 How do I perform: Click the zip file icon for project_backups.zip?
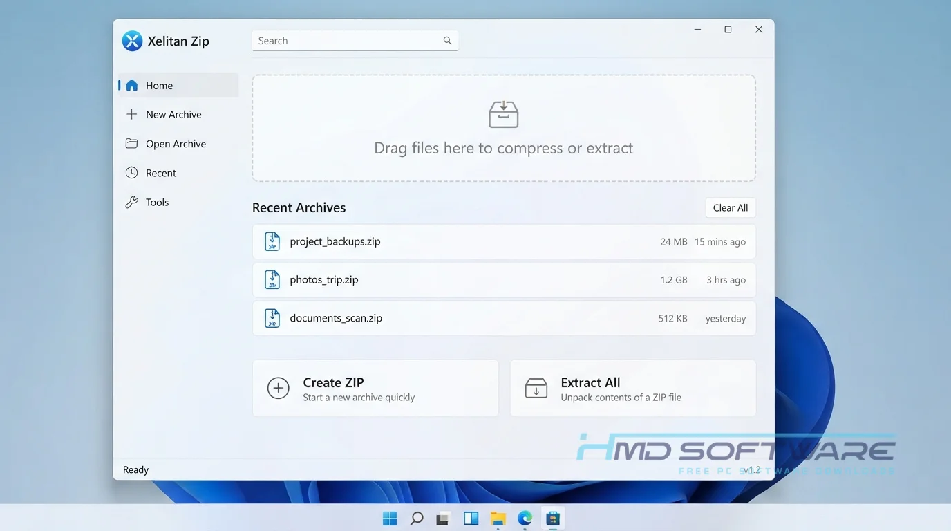(272, 241)
